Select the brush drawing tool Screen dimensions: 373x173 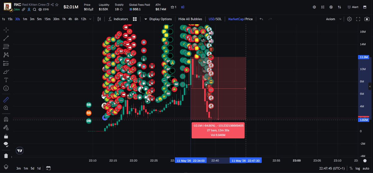point(6,72)
